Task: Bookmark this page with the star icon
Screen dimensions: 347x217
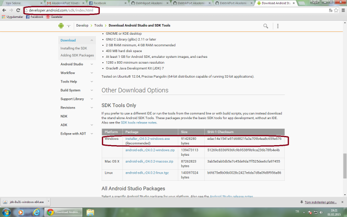Action: pos(336,10)
